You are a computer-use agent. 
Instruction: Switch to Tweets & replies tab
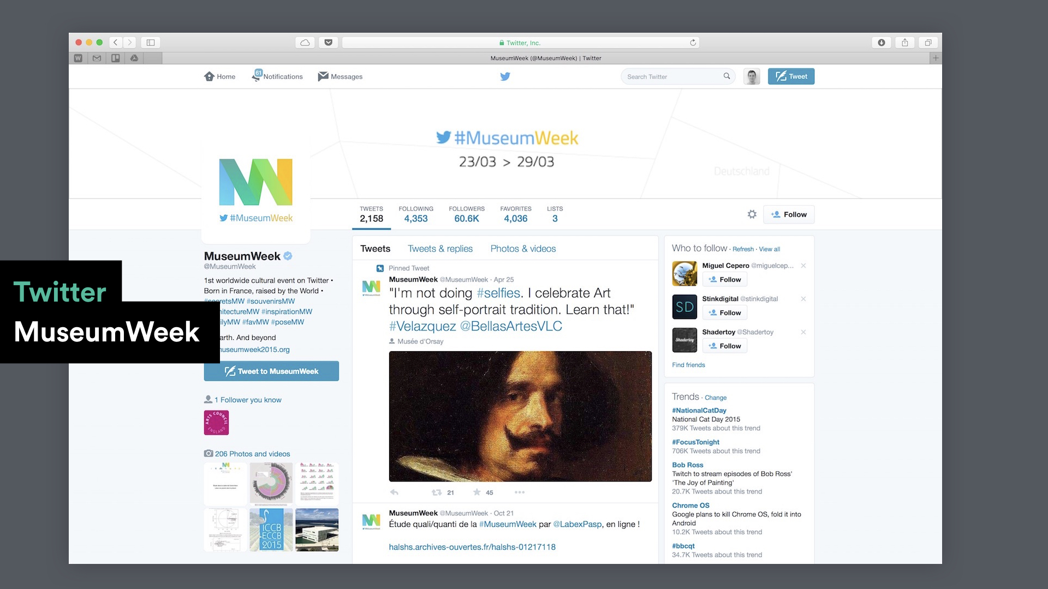click(440, 249)
